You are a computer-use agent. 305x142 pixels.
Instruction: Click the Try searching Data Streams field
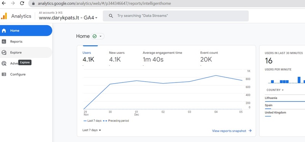tap(176, 16)
